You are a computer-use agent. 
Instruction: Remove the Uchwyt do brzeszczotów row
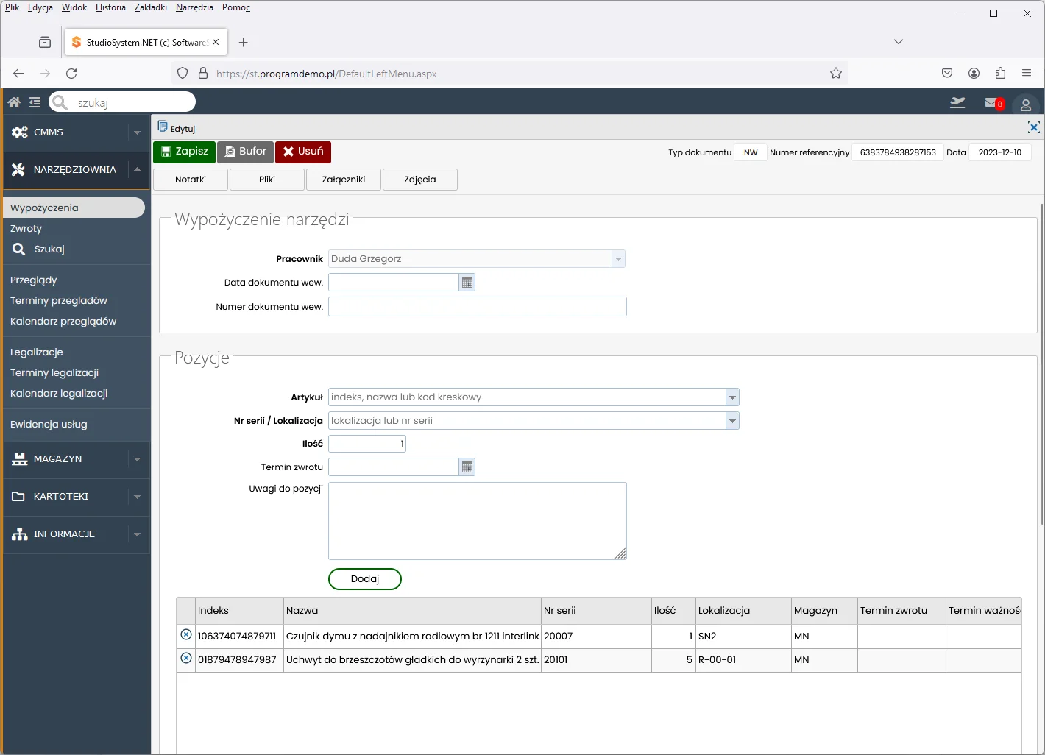coord(186,659)
